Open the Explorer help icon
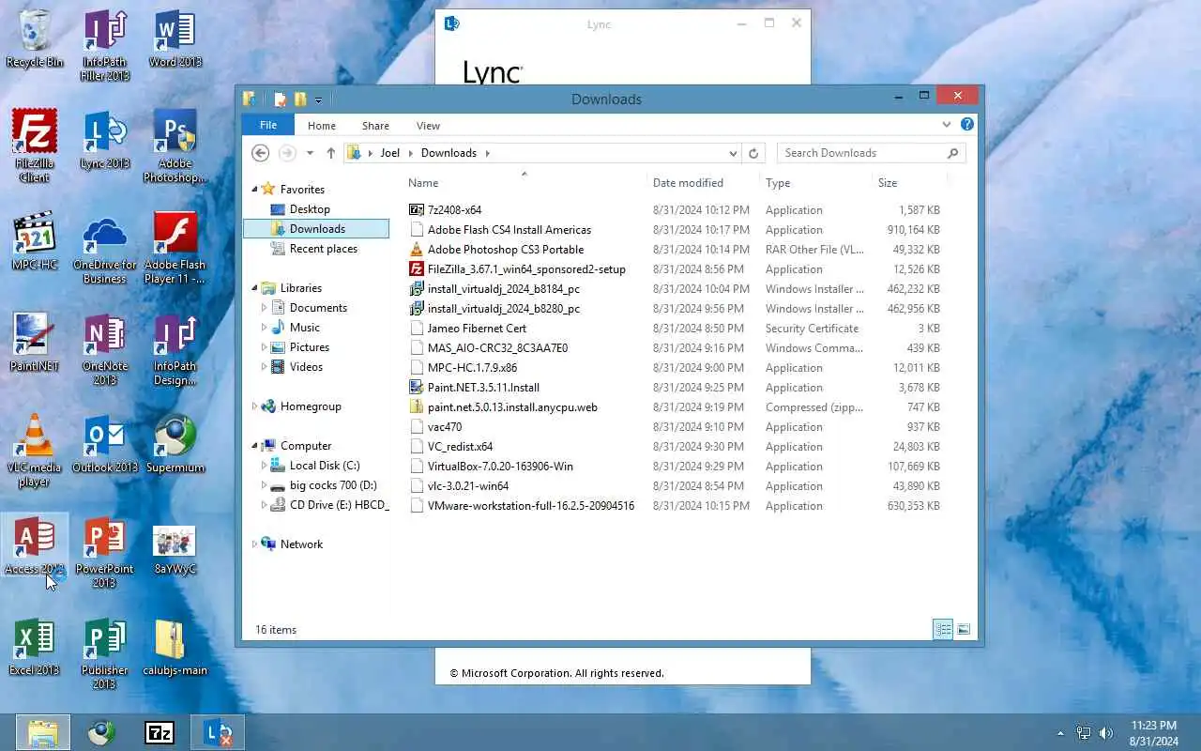 coord(967,124)
